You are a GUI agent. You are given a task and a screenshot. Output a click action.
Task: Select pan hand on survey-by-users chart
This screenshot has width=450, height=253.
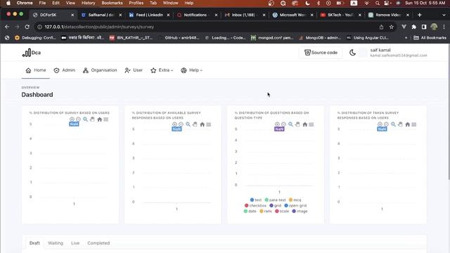click(92, 119)
